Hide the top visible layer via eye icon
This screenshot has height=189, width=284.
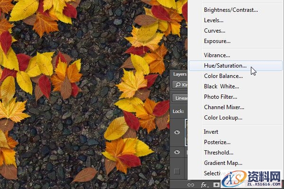coord(177,132)
